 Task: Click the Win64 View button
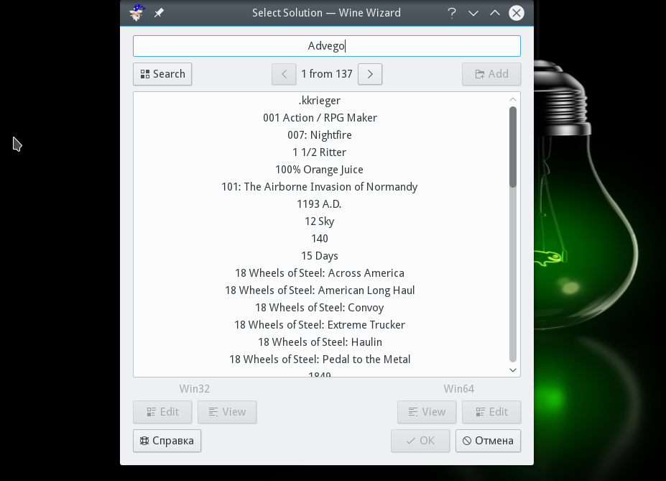[427, 412]
